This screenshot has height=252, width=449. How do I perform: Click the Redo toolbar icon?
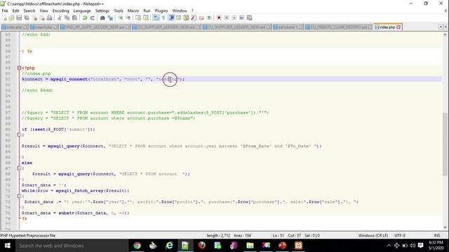point(92,18)
